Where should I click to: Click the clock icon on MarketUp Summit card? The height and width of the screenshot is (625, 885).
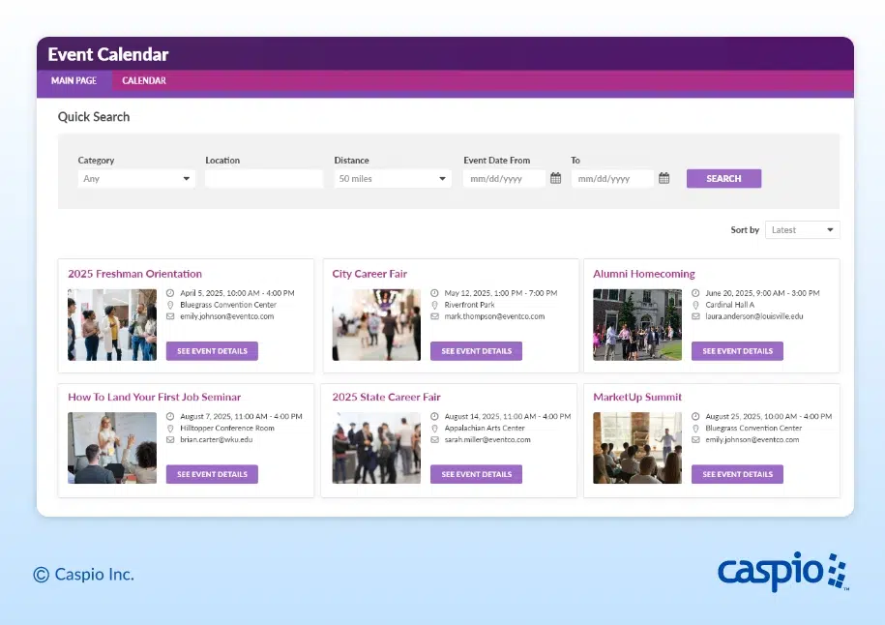point(695,416)
